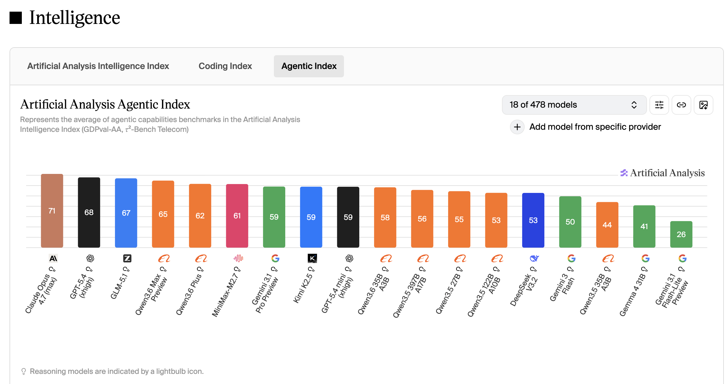The image size is (726, 384).
Task: Click the plus icon to add model
Action: pyautogui.click(x=517, y=127)
